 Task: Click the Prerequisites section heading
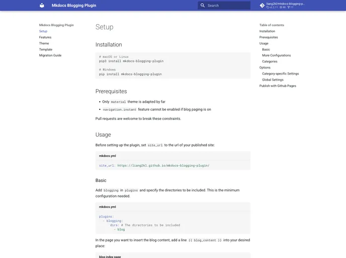pos(111,91)
